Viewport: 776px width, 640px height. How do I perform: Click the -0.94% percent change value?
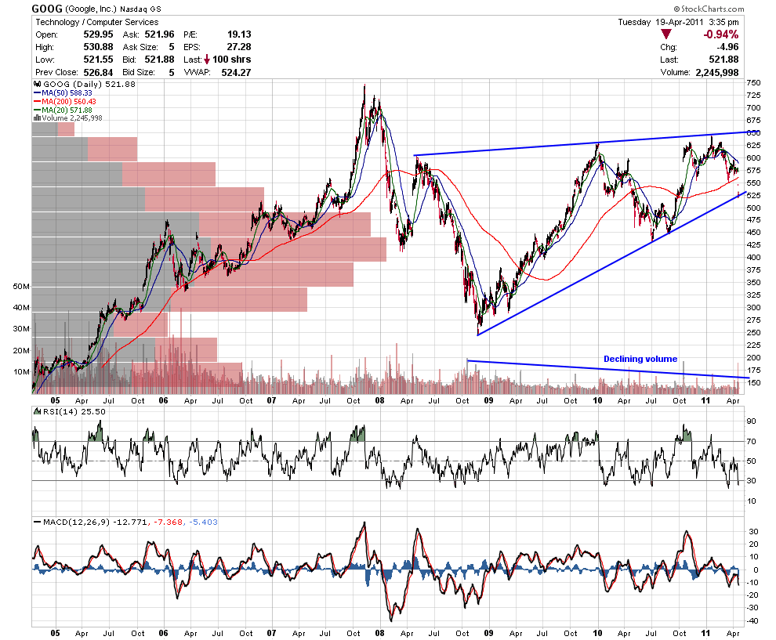[x=720, y=34]
